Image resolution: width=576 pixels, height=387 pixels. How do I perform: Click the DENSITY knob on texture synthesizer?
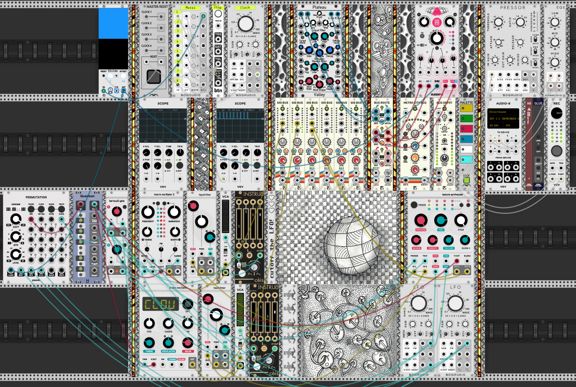pos(432,240)
